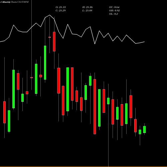Select the 'OC: 0.64' stat text

(x=114, y=7)
